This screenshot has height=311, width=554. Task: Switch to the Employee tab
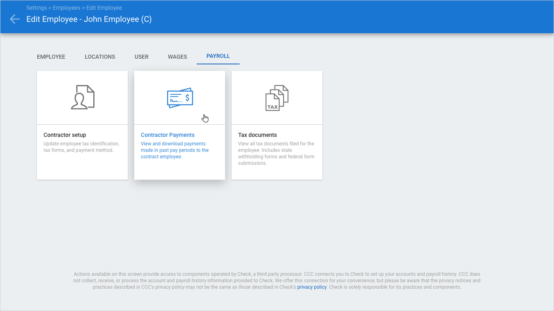pyautogui.click(x=51, y=57)
